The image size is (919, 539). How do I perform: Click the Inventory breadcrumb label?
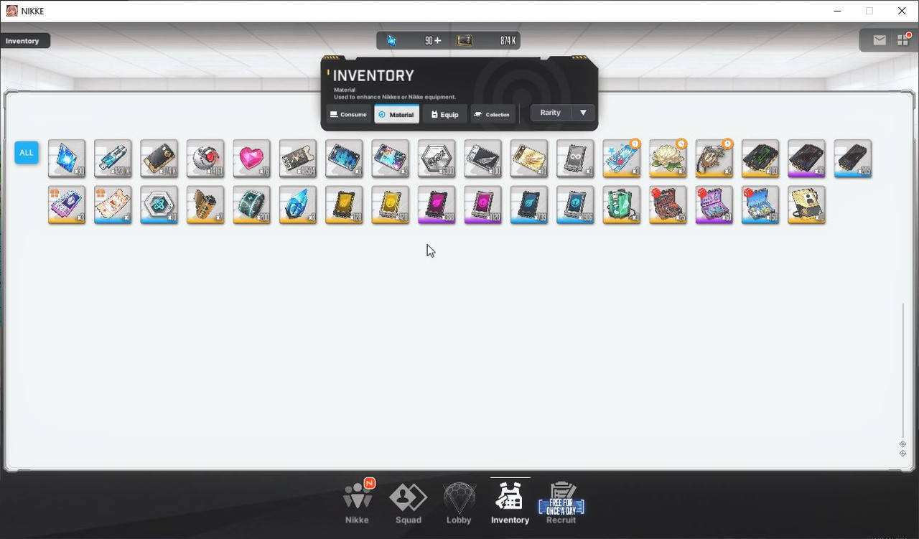[22, 41]
